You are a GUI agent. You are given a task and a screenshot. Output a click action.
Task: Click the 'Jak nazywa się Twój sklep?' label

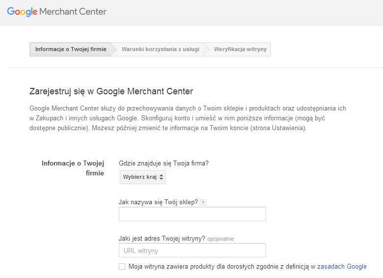[x=158, y=202]
